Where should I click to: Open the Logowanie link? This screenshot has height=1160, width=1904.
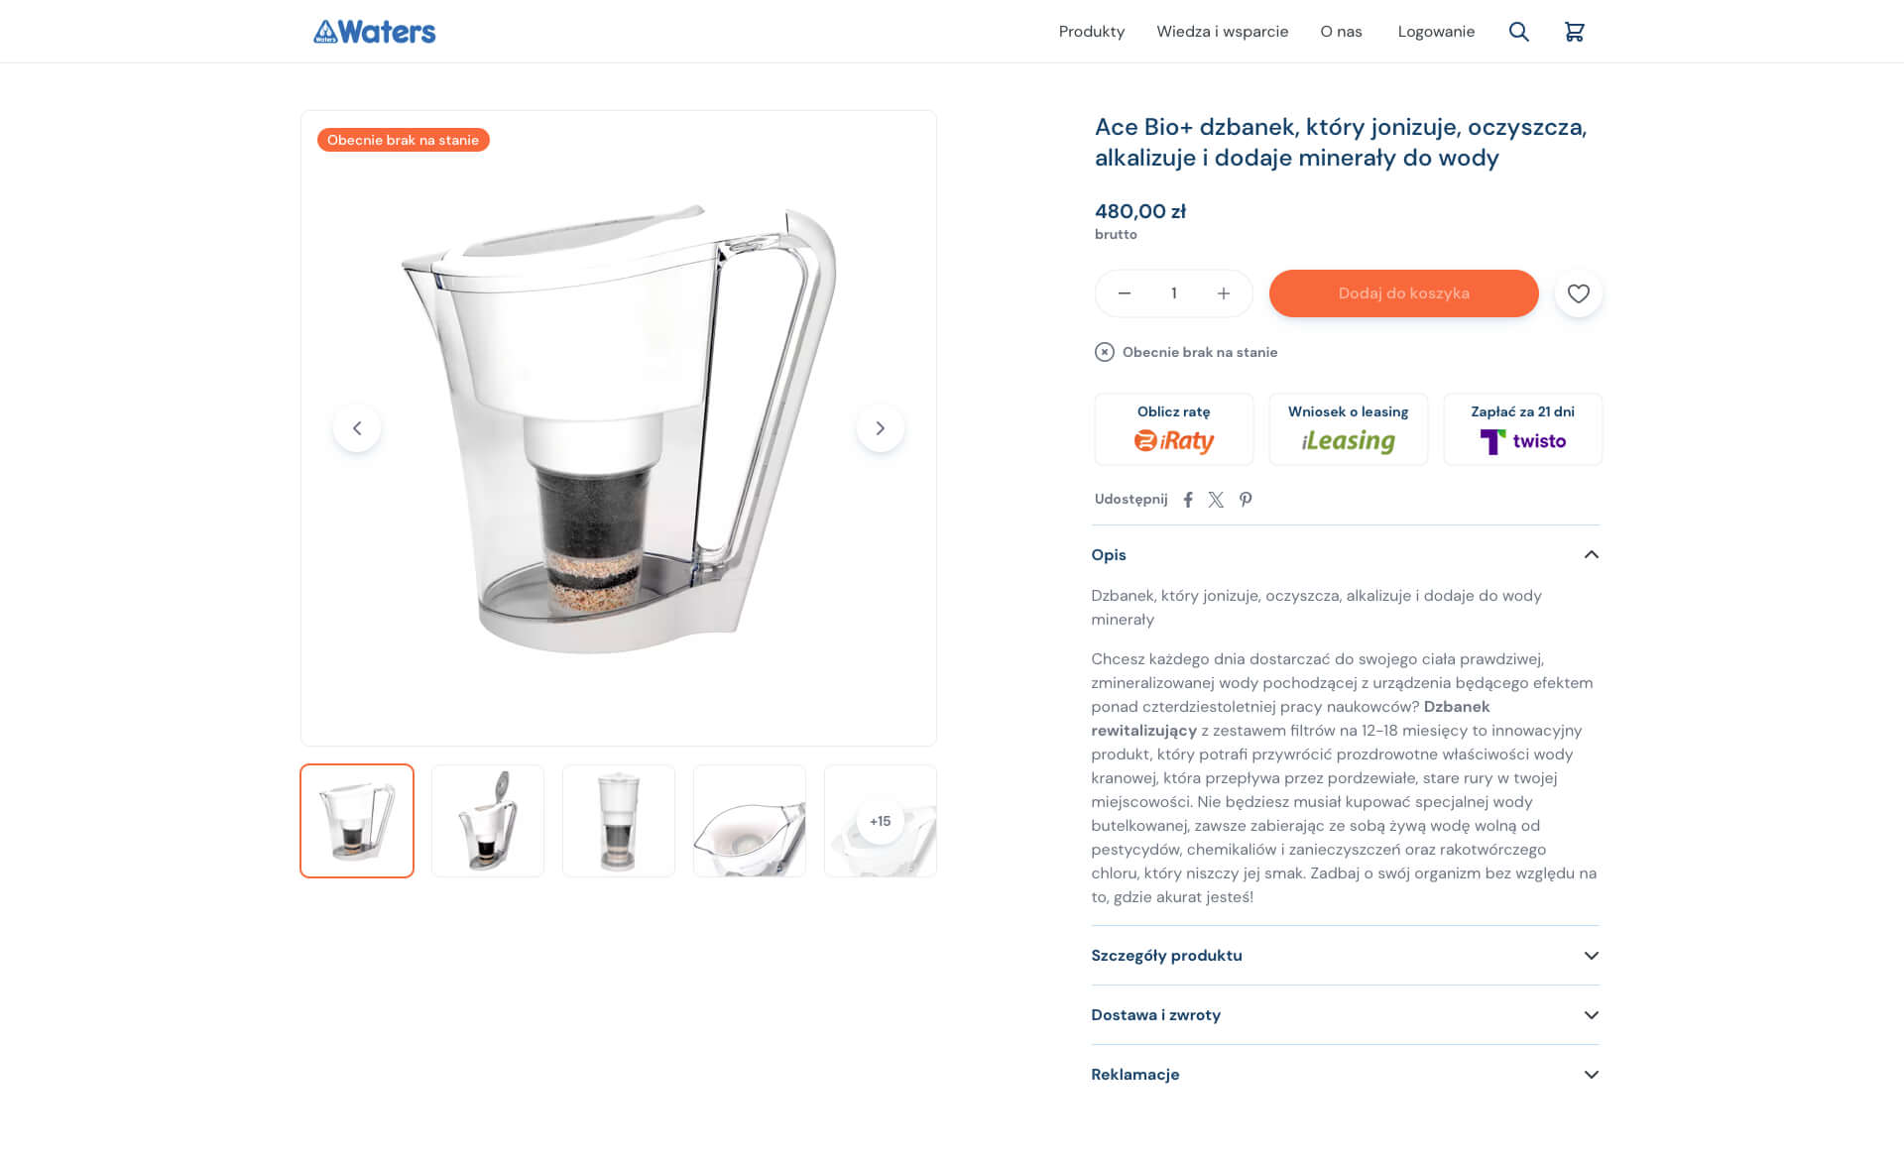click(1435, 32)
